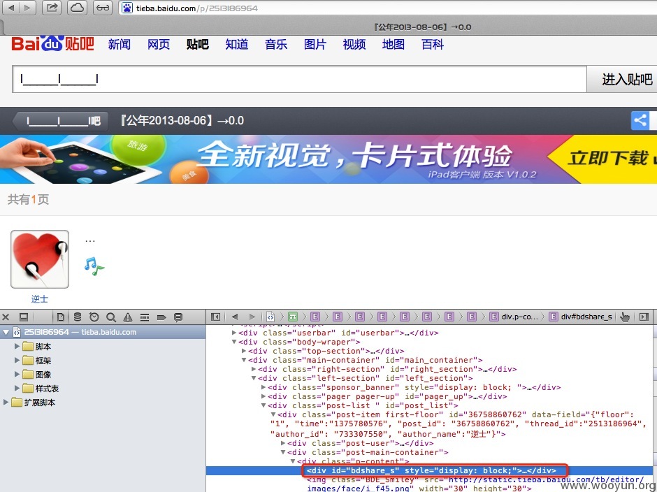Show the Resources navigator page icon
The width and height of the screenshot is (657, 492).
point(61,317)
